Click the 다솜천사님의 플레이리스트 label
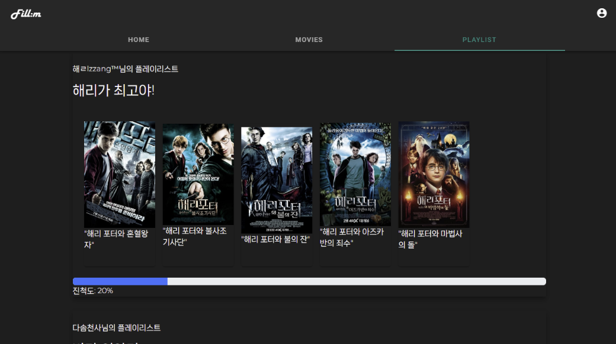Viewport: 616px width, 344px height. point(117,328)
